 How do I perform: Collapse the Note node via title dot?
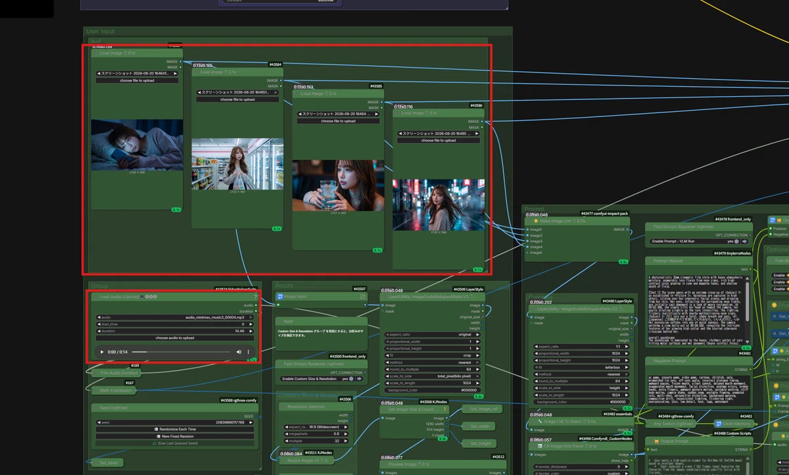point(280,322)
